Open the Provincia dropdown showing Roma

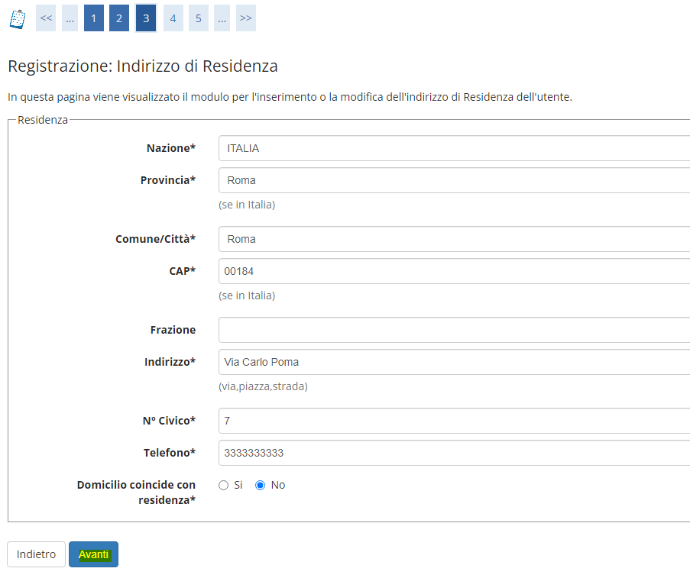point(454,180)
